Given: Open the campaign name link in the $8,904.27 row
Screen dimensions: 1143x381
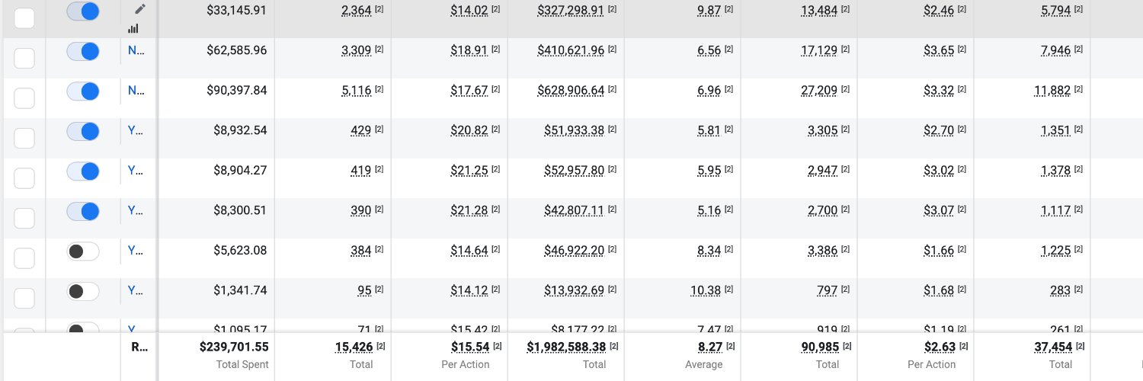Looking at the screenshot, I should pos(136,171).
